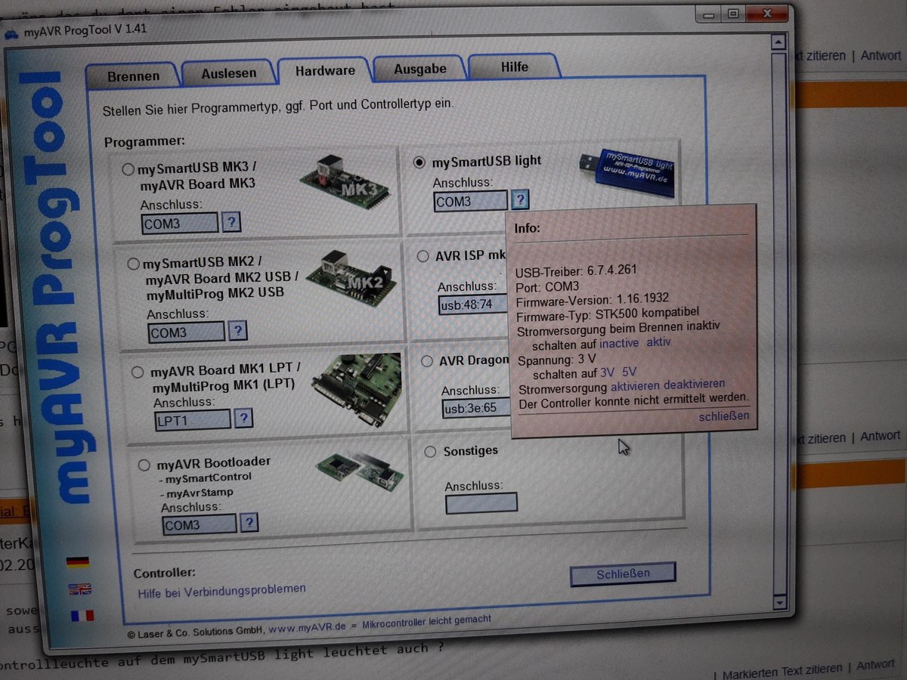
Task: Switch language to German flag
Action: (77, 562)
